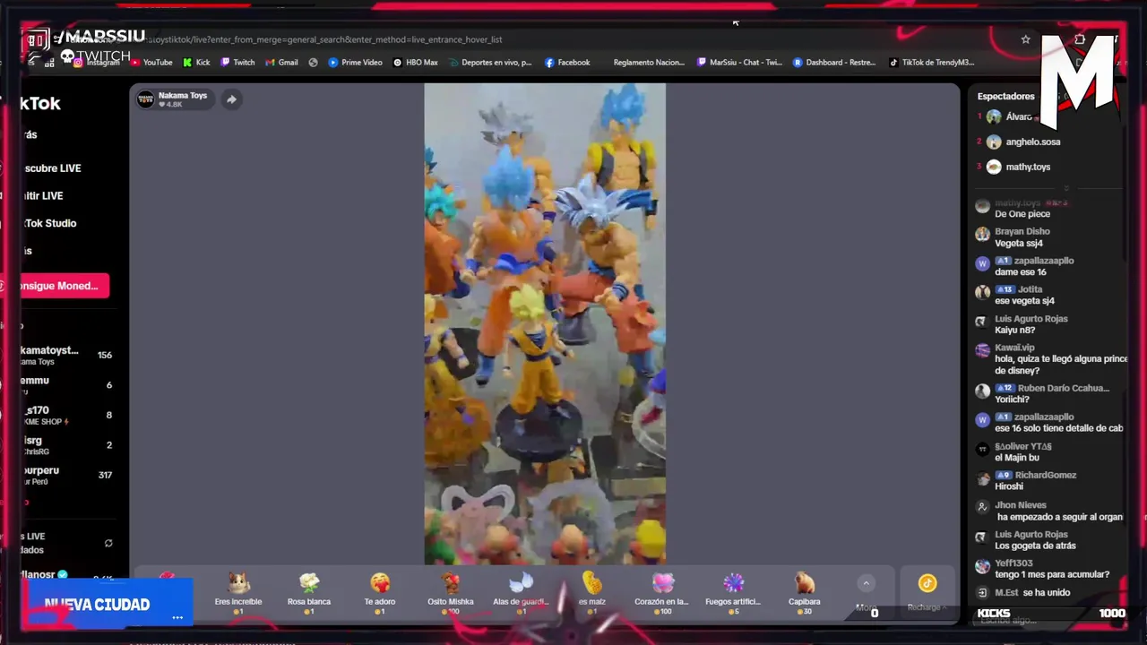Click the 'el Majin bu' chat comment
Screen dimensions: 1147x645
tap(1016, 458)
